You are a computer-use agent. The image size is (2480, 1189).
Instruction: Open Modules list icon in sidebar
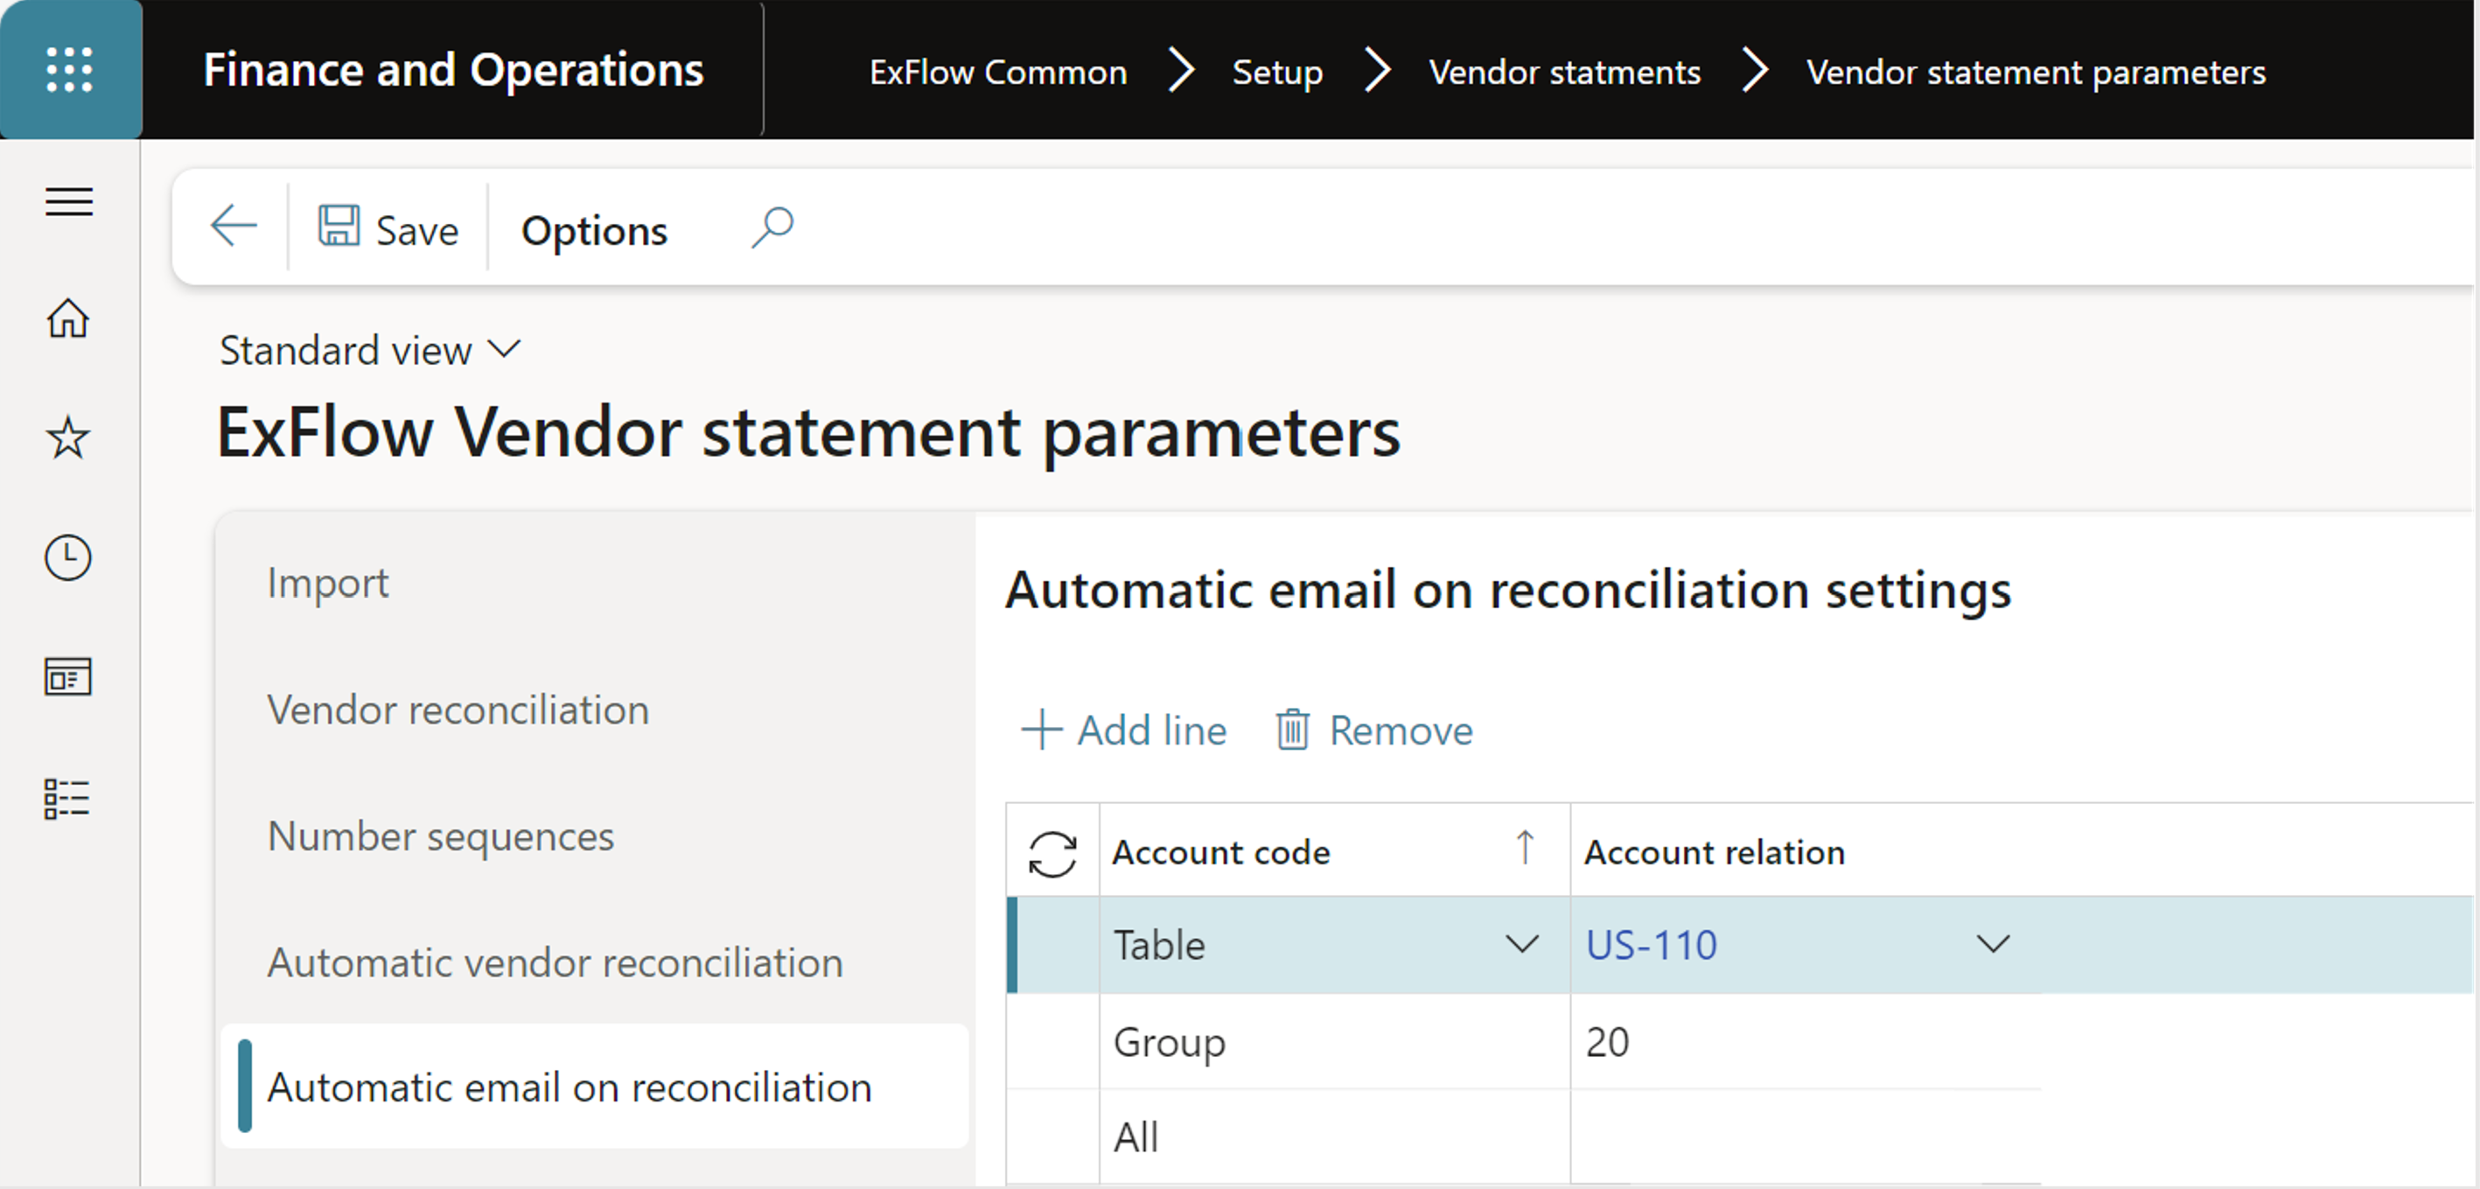click(67, 798)
